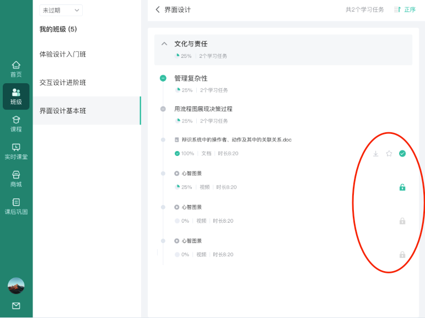Screen dimensions: 425x318
Task: Open 心智图景 video with 25% progress
Action: pos(192,174)
